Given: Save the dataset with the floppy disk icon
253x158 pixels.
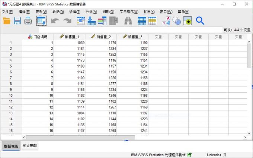Looking at the screenshot, I should pyautogui.click(x=17, y=21).
